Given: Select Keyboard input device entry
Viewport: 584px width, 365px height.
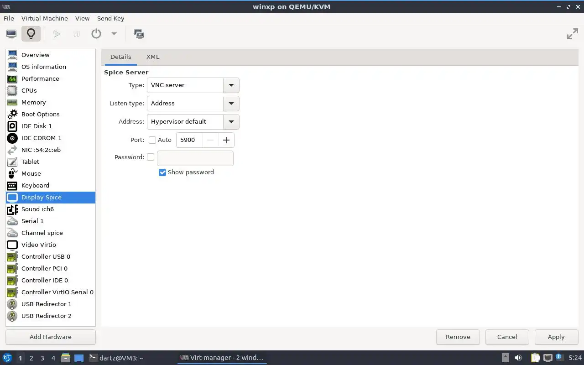Looking at the screenshot, I should pos(51,185).
